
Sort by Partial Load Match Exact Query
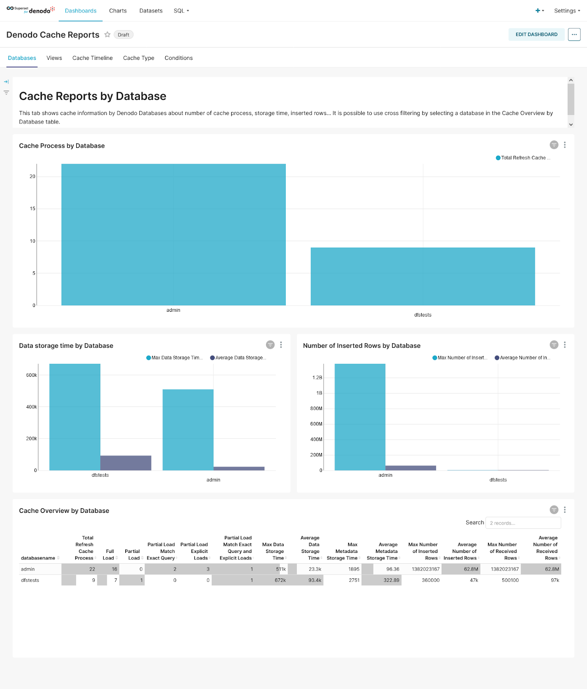(x=161, y=551)
